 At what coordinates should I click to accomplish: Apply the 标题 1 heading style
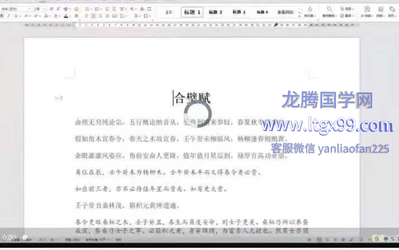point(192,12)
